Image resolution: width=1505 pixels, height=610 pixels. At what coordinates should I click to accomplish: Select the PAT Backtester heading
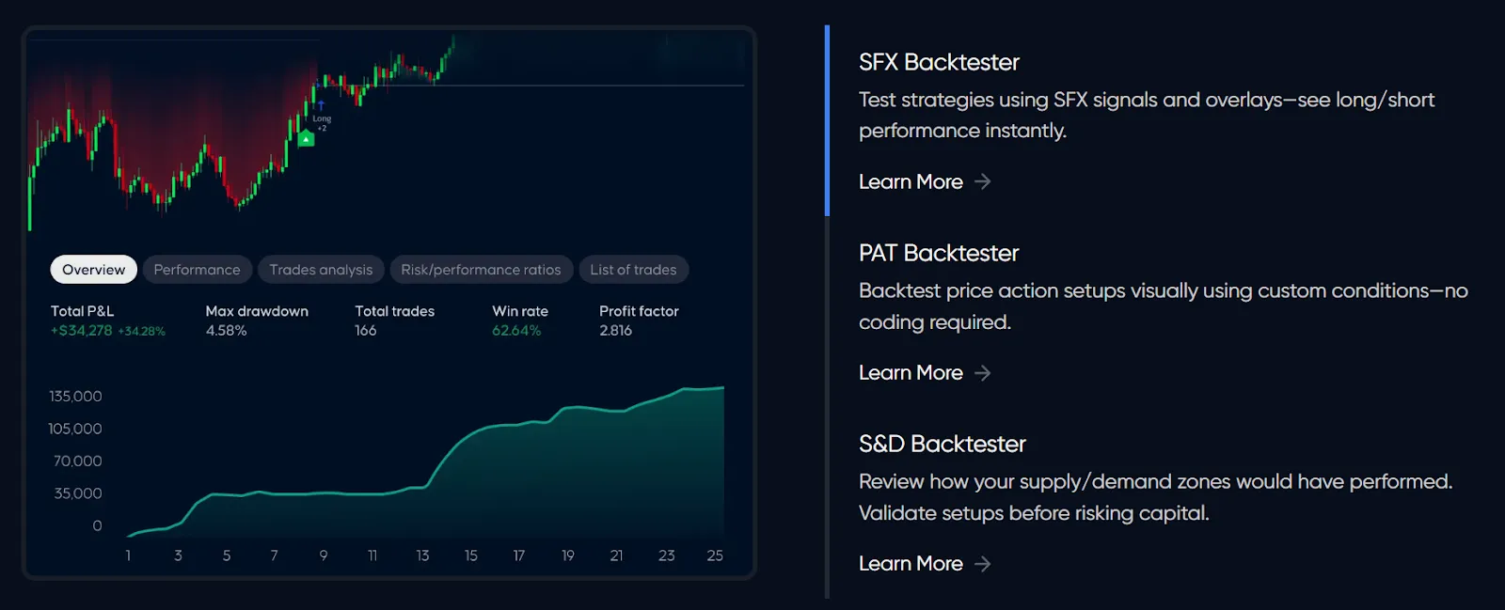[939, 253]
